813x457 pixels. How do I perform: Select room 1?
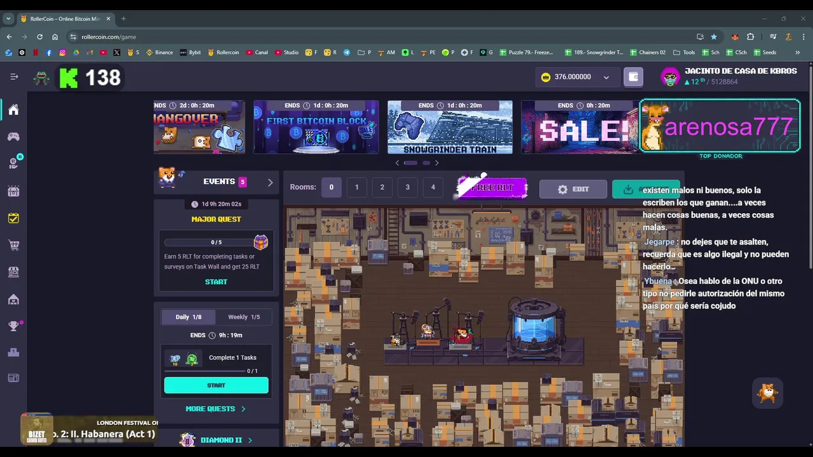[x=356, y=187]
